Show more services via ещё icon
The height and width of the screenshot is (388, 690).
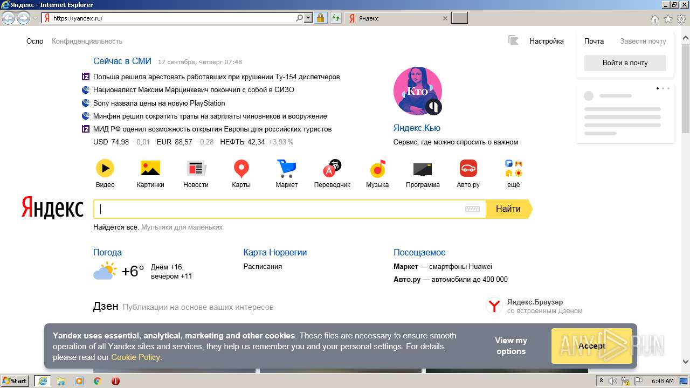pos(514,169)
